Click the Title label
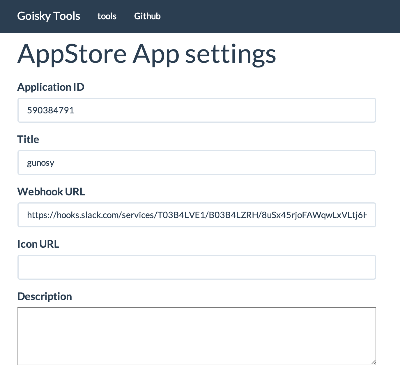This screenshot has height=378, width=400. coord(28,139)
